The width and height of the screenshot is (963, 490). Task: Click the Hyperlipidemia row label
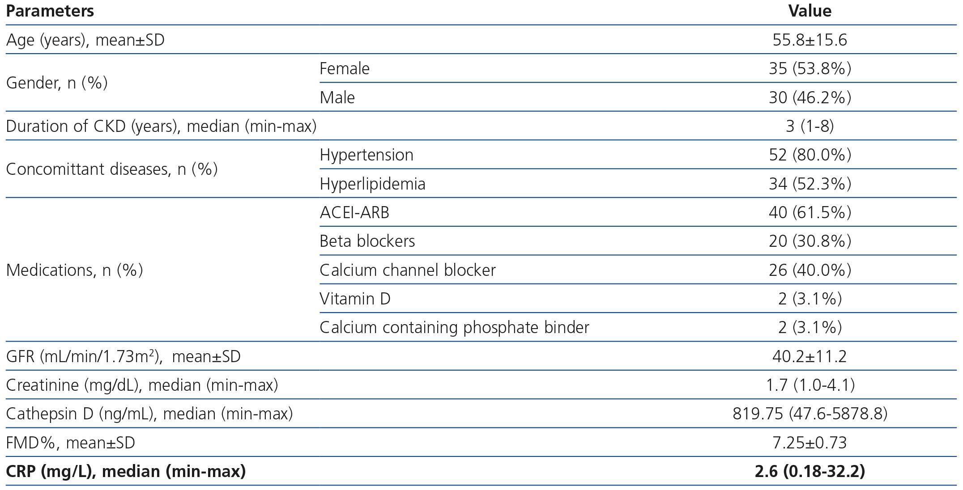372,184
